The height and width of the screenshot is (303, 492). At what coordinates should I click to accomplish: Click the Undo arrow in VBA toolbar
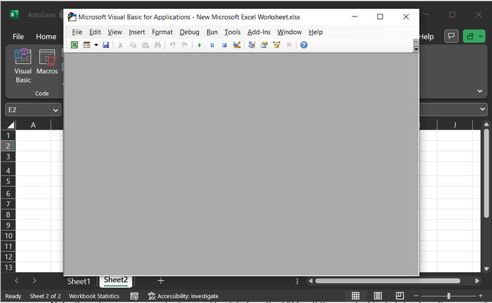[172, 45]
